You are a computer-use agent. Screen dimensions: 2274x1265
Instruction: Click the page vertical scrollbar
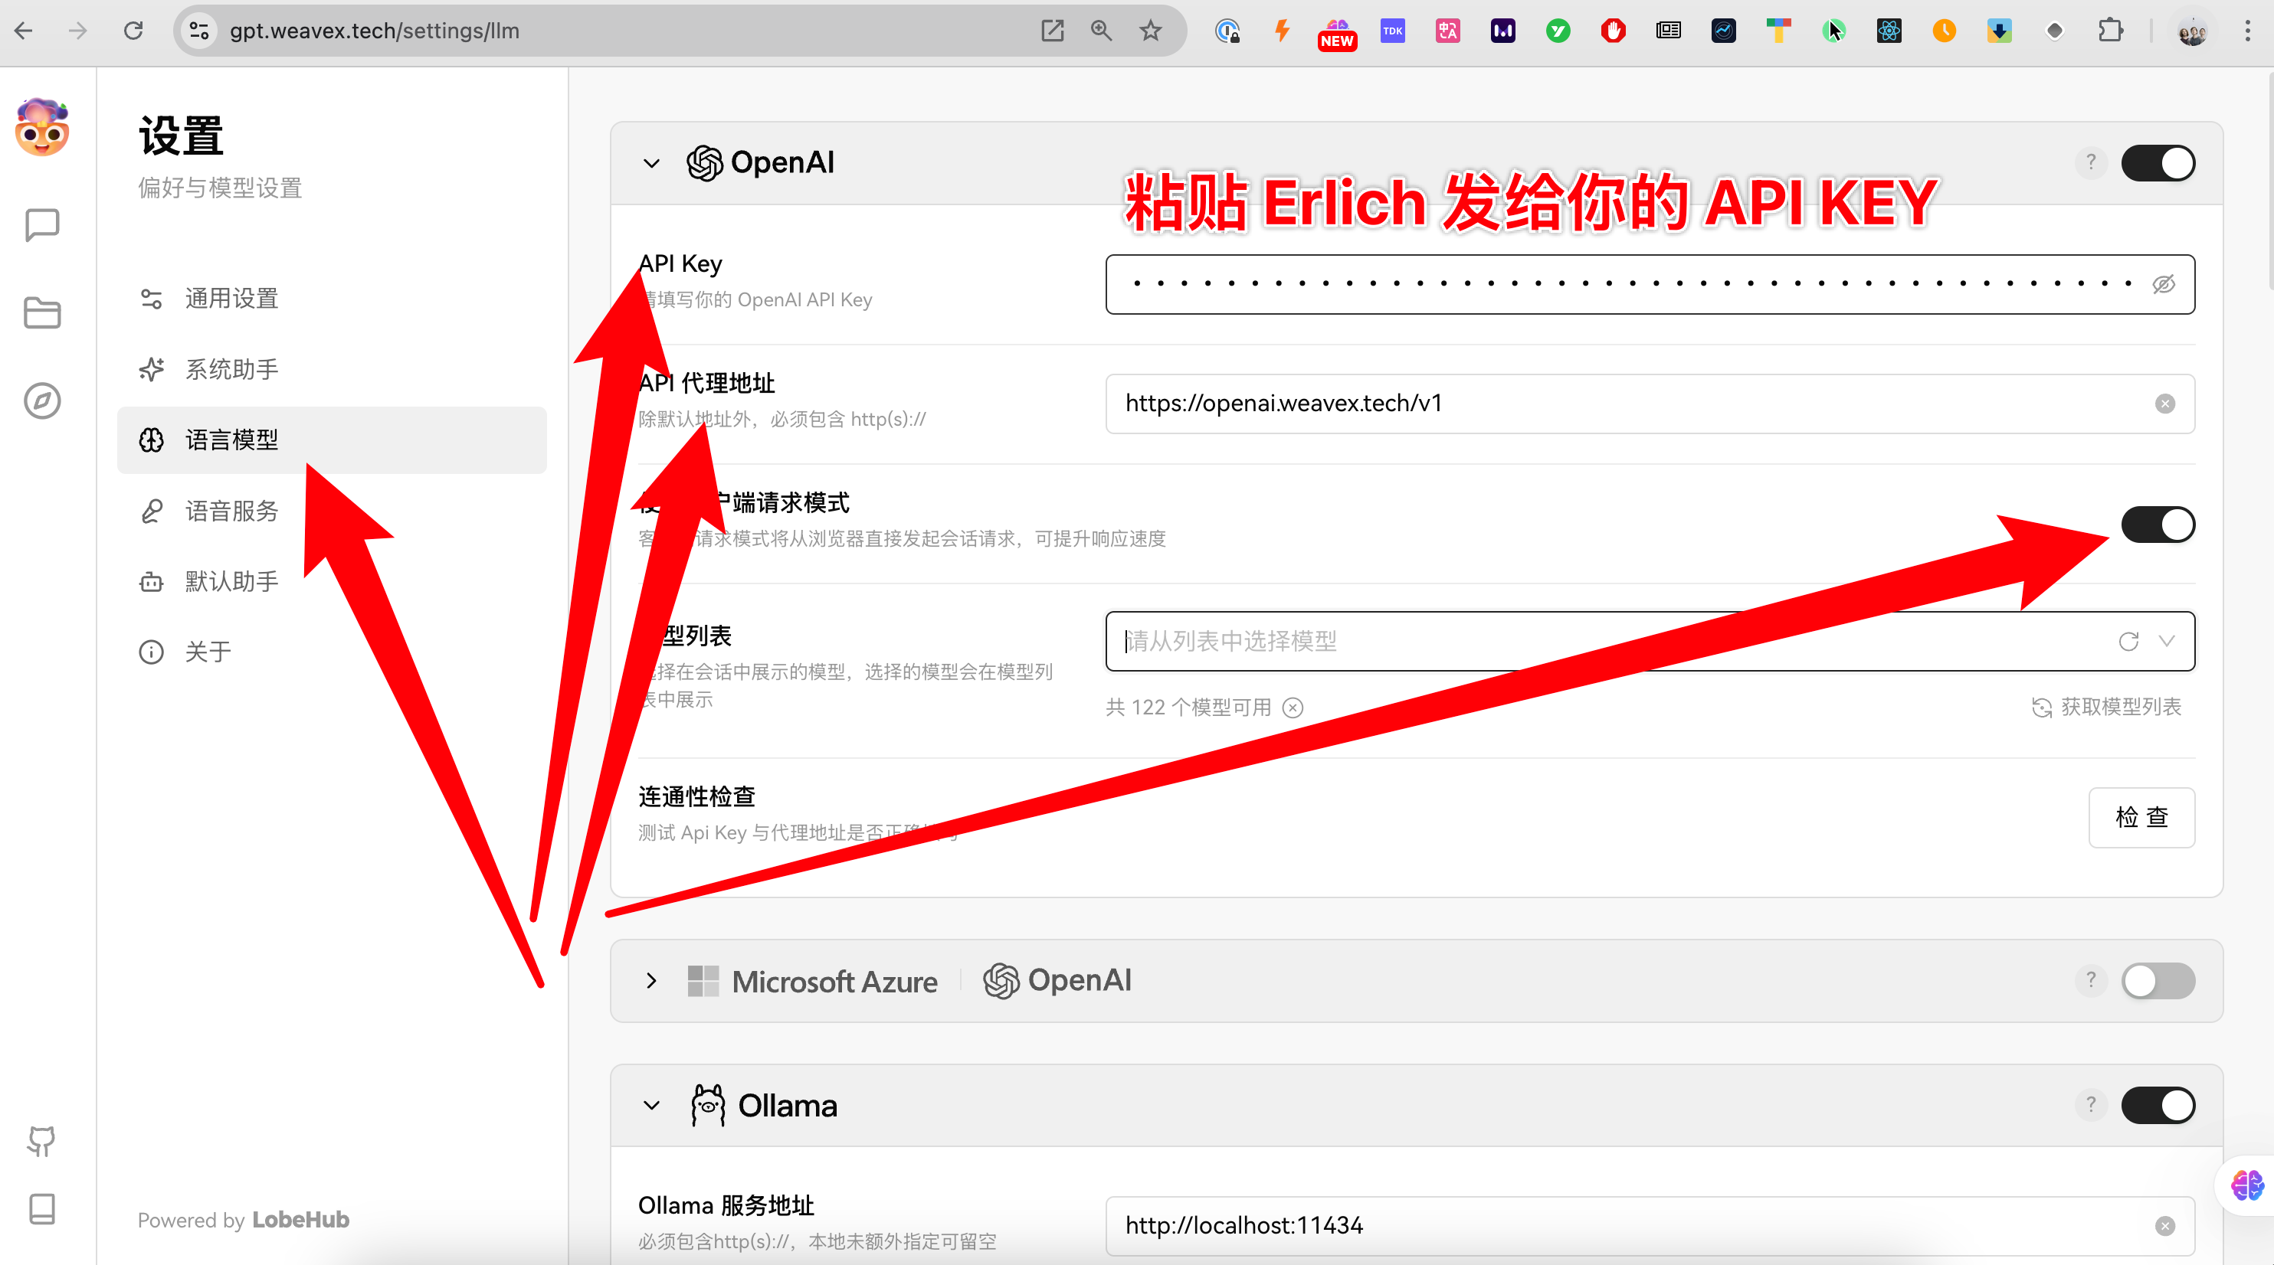click(2269, 181)
